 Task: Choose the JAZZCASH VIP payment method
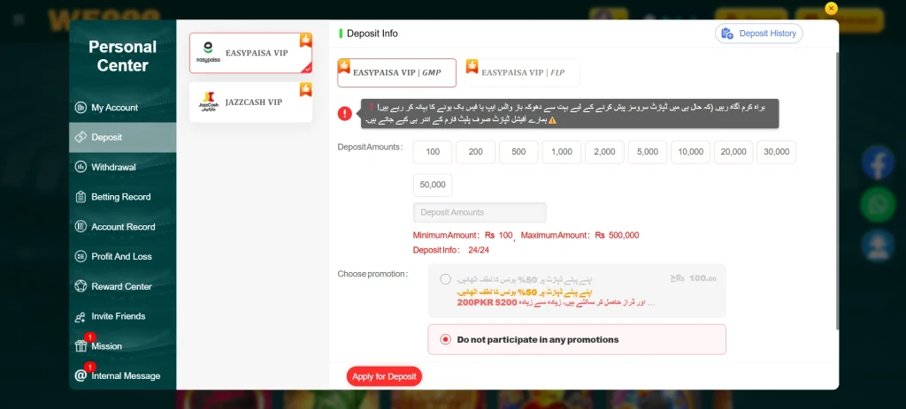(x=250, y=102)
